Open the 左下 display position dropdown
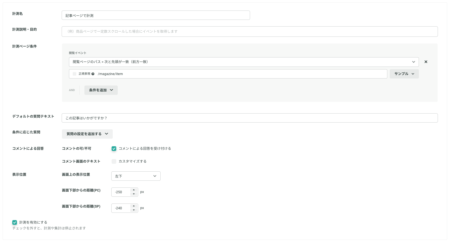The height and width of the screenshot is (242, 449). coord(136,176)
